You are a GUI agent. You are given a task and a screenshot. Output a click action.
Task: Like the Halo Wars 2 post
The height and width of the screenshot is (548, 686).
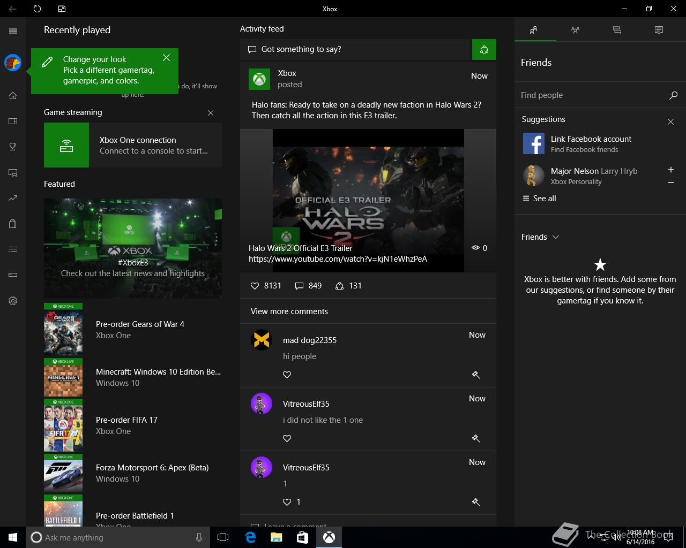[x=255, y=286]
